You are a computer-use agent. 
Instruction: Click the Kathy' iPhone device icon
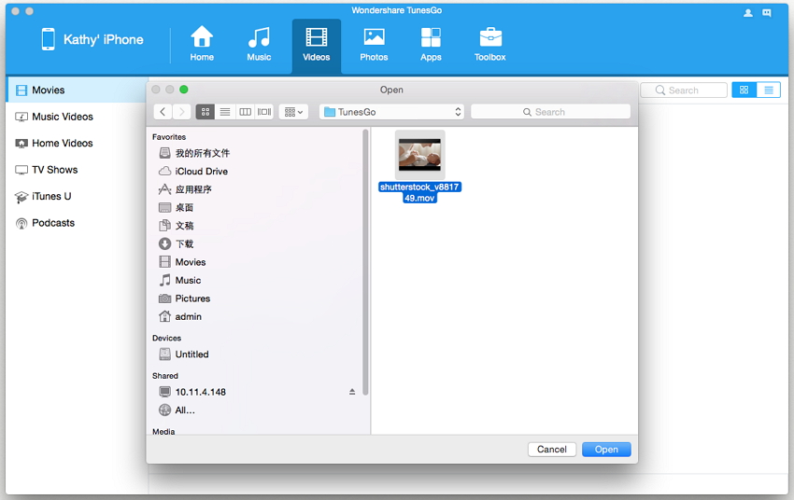click(48, 39)
